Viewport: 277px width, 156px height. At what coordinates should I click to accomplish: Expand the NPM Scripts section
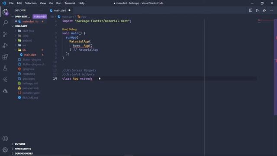pos(13,149)
